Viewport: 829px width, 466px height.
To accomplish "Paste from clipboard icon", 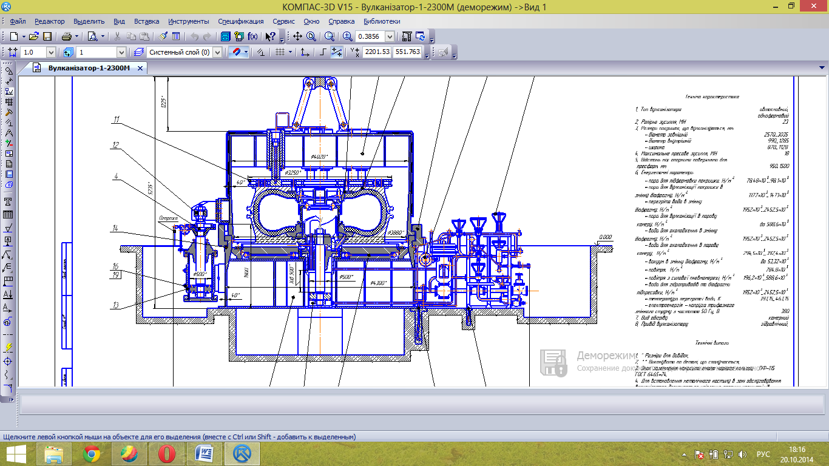I will click(144, 36).
